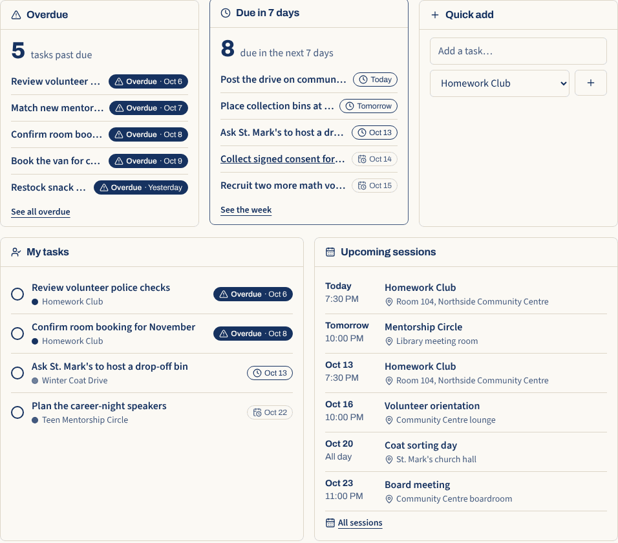Image resolution: width=618 pixels, height=543 pixels.
Task: Click location pin for Library meeting room
Action: click(x=389, y=341)
